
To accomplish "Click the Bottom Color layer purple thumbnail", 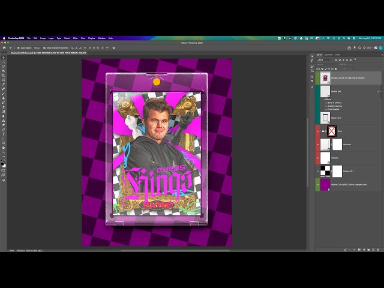I will tap(325, 185).
